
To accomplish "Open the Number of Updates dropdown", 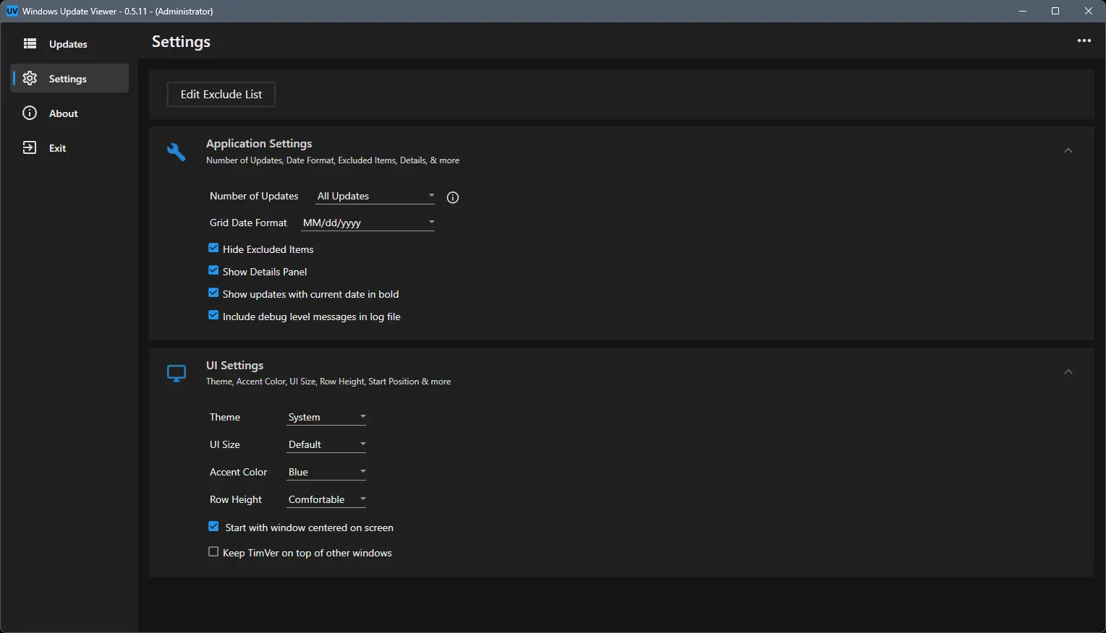I will coord(375,196).
